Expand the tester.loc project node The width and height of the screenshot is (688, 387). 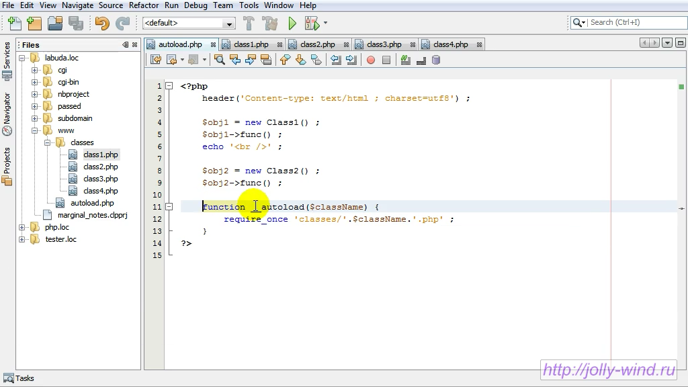coord(22,240)
